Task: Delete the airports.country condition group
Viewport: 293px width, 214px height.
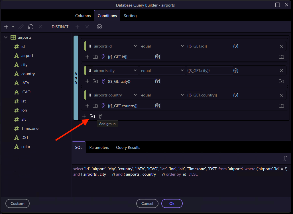Action: 281,106
